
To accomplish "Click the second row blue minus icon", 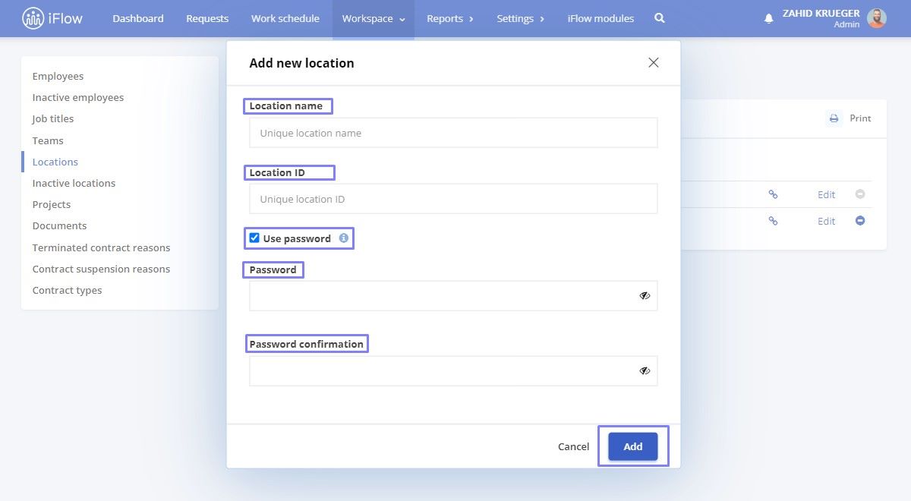I will pos(860,221).
